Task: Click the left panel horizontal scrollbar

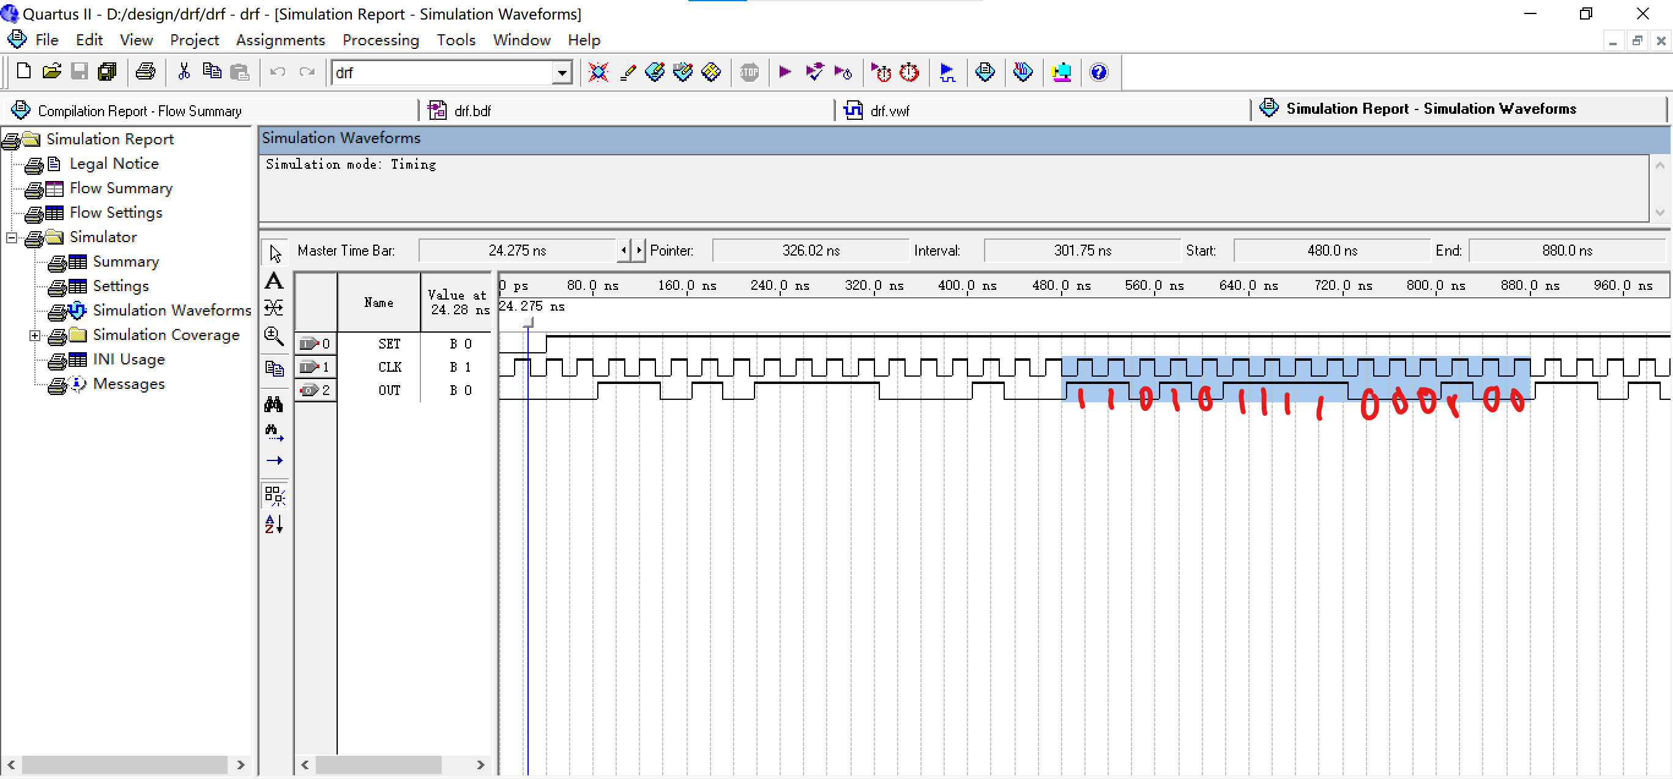Action: (x=124, y=765)
